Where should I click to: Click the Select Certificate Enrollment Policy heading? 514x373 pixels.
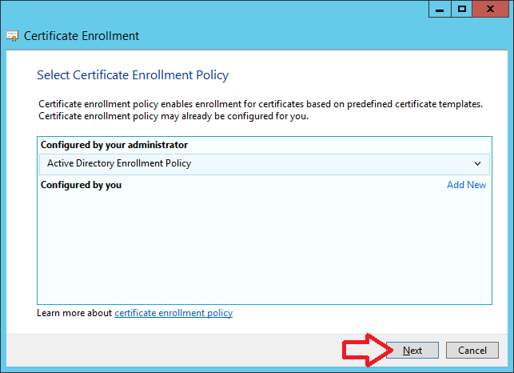coord(133,75)
